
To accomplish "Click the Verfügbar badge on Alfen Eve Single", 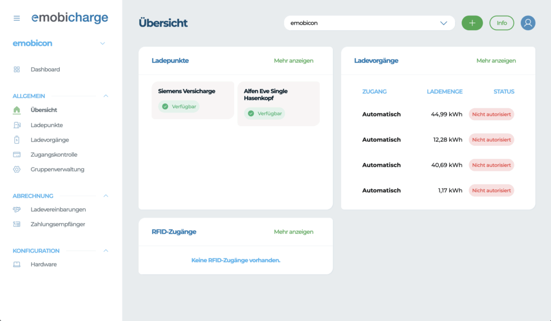I will click(264, 113).
